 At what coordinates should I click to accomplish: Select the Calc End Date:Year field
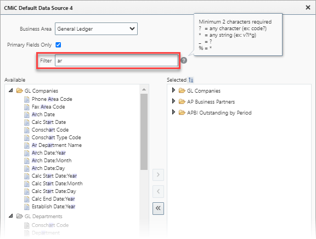click(53, 199)
